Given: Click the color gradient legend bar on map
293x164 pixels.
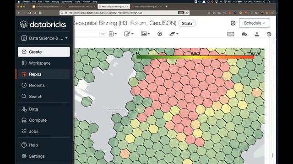Looking at the screenshot, I should [x=195, y=57].
